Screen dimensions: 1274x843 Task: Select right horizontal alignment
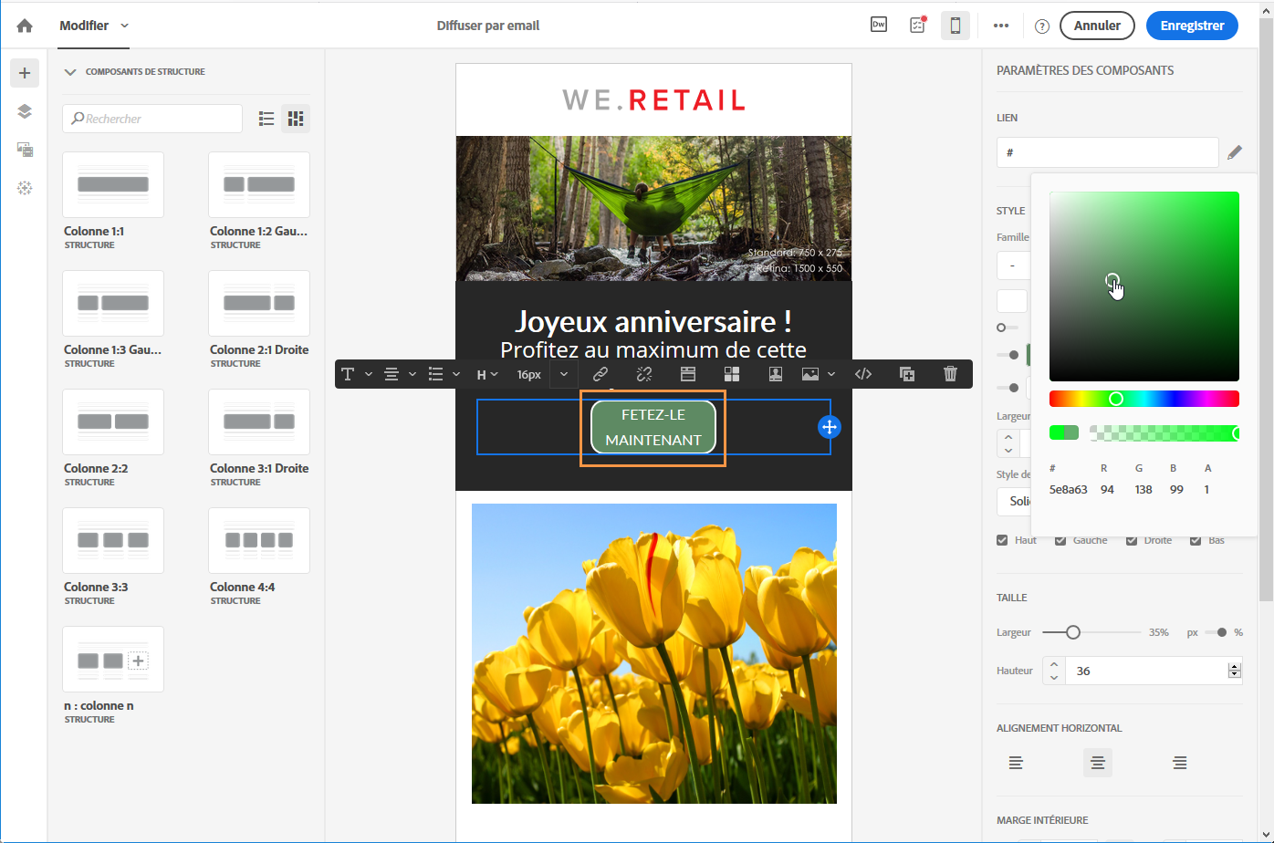coord(1180,763)
